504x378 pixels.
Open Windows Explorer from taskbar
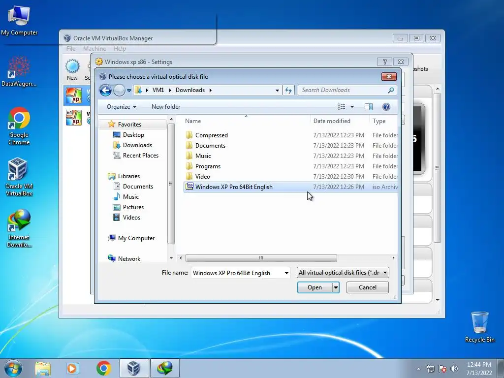click(43, 368)
